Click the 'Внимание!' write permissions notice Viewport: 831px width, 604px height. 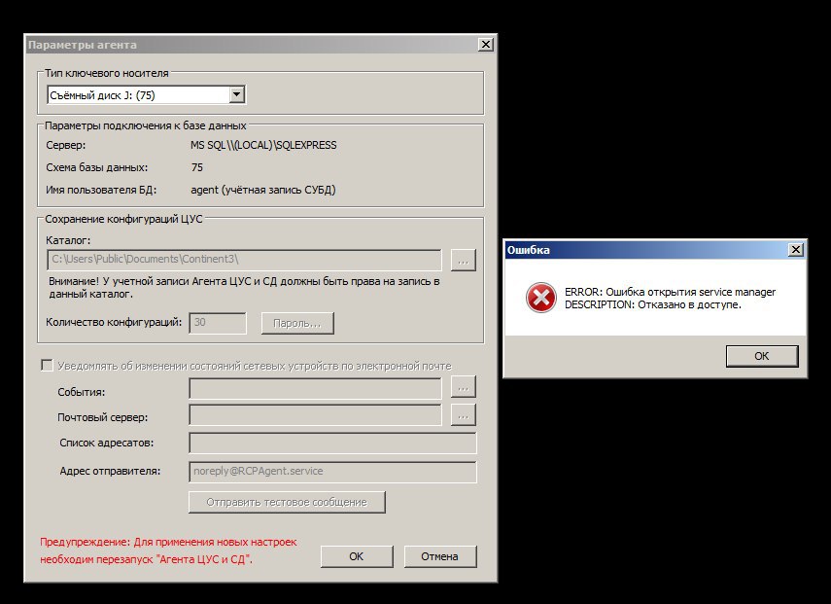244,288
